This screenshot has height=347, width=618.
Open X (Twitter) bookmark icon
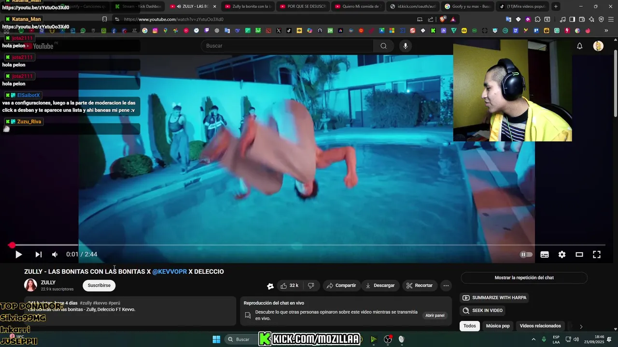(x=279, y=30)
